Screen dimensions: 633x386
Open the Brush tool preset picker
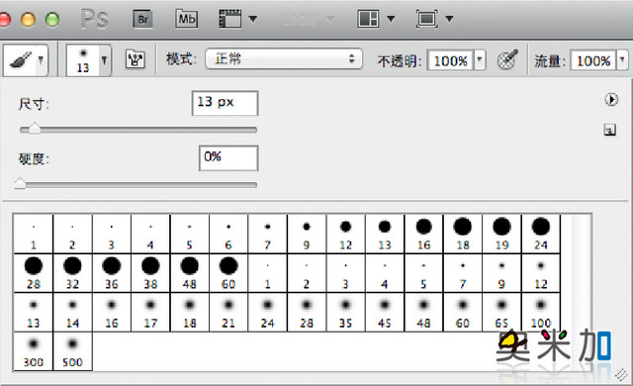point(26,60)
